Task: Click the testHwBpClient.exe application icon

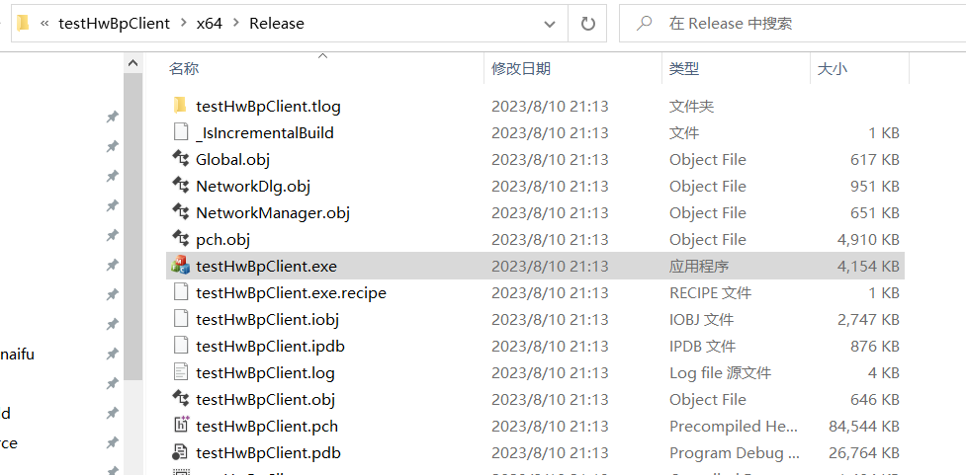Action: tap(180, 266)
